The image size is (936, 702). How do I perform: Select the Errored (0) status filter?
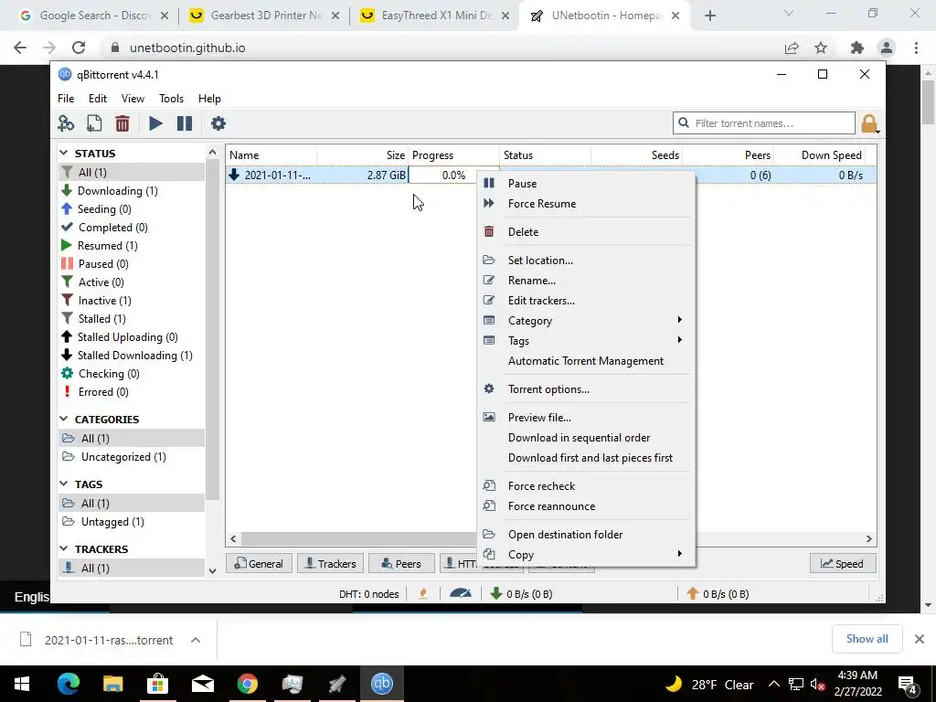tap(103, 391)
